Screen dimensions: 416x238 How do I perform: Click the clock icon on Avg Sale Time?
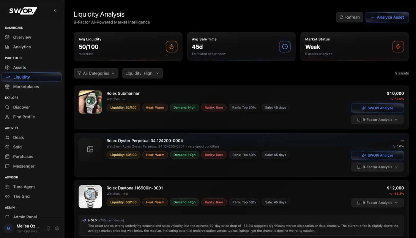click(285, 47)
